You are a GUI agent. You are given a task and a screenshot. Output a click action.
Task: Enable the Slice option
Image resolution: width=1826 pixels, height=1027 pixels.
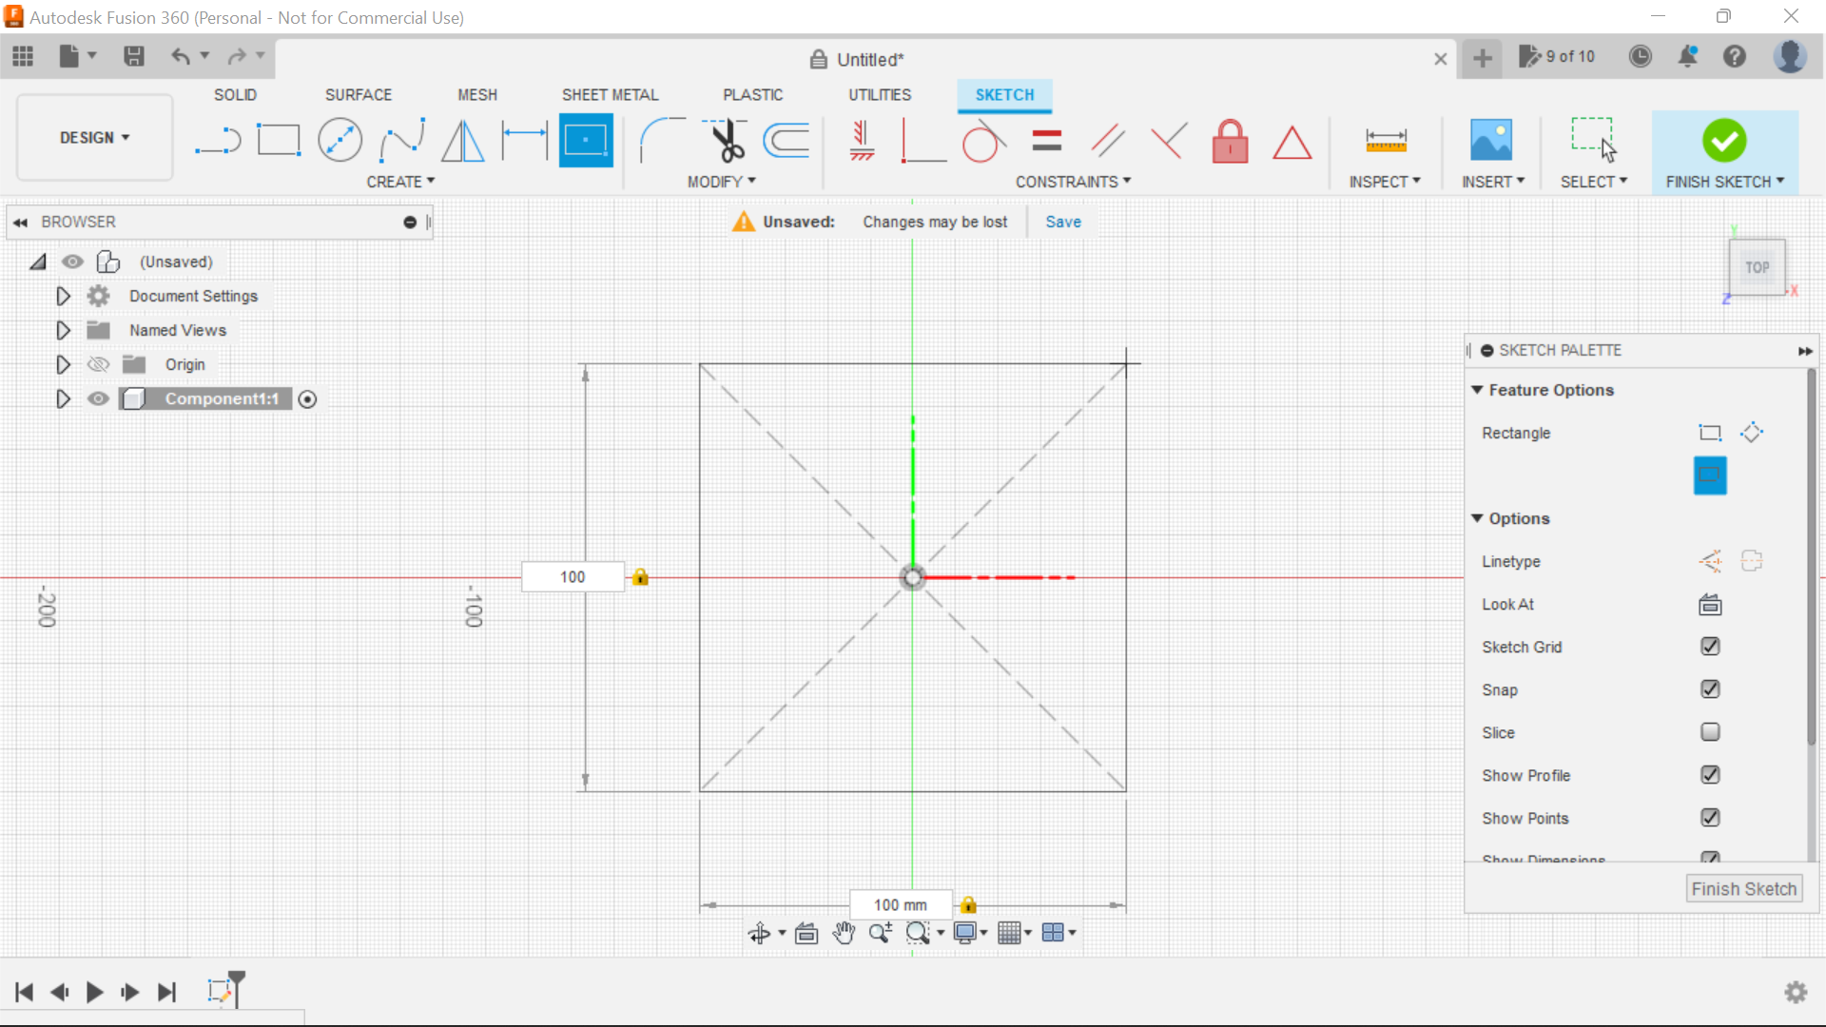1710,732
